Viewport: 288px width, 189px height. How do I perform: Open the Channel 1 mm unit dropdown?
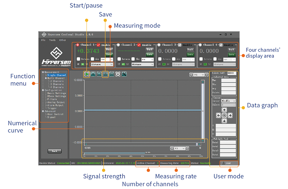107,59
